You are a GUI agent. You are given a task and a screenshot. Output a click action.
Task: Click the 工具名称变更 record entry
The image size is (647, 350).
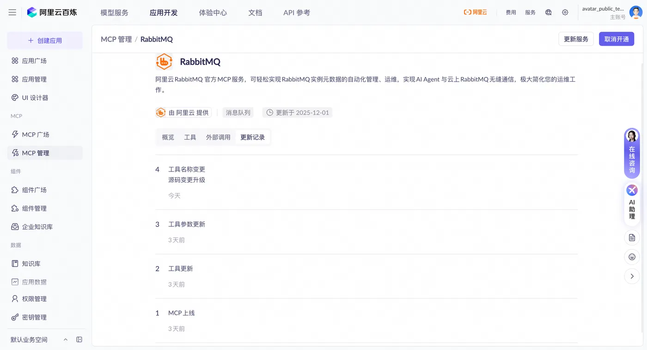(187, 169)
